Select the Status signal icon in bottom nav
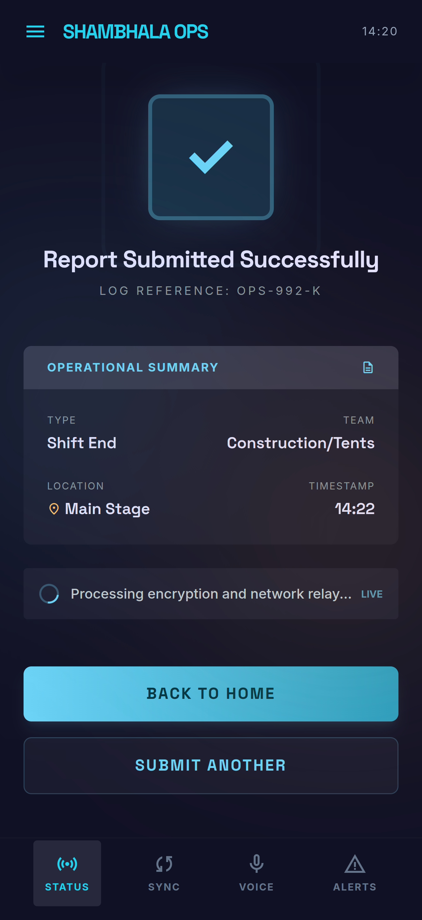Screen dimensions: 422x920 67,864
